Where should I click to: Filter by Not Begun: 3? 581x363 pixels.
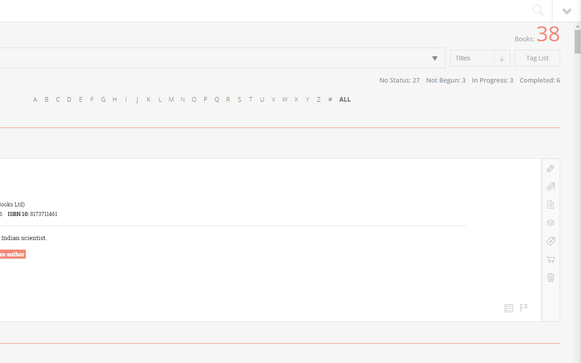coord(446,80)
